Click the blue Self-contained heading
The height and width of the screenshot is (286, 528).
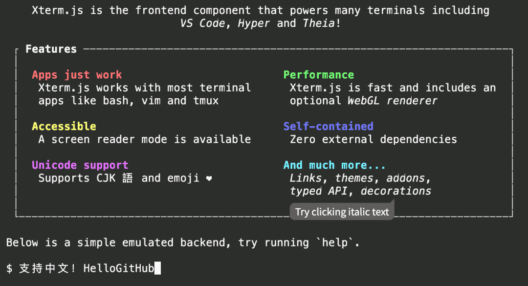coord(329,126)
